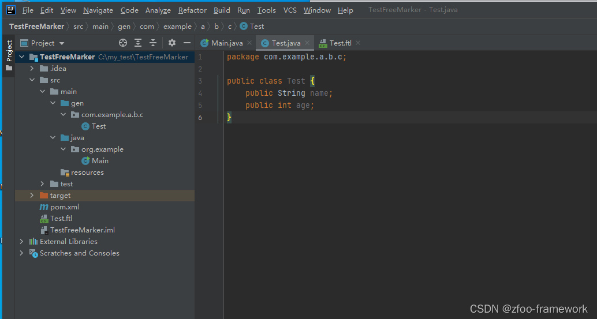Image resolution: width=597 pixels, height=319 pixels.
Task: Switch to the Test.ftl editor tab
Action: pos(339,43)
